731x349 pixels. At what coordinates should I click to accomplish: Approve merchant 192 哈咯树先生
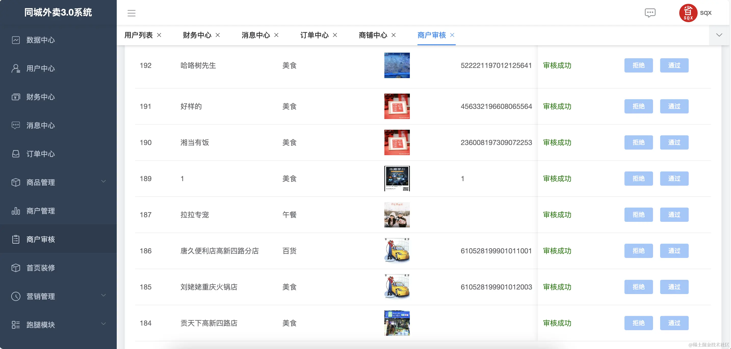pyautogui.click(x=674, y=65)
